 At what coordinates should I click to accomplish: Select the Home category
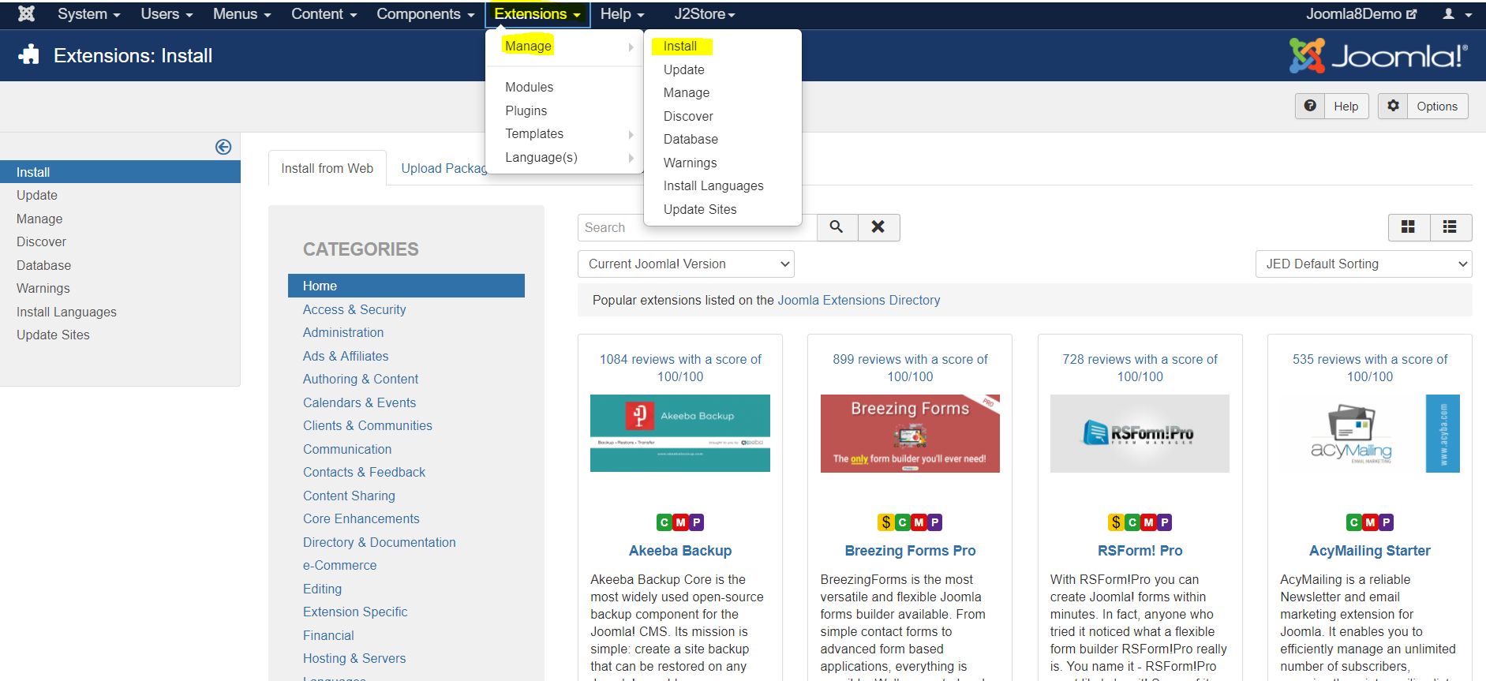click(406, 286)
